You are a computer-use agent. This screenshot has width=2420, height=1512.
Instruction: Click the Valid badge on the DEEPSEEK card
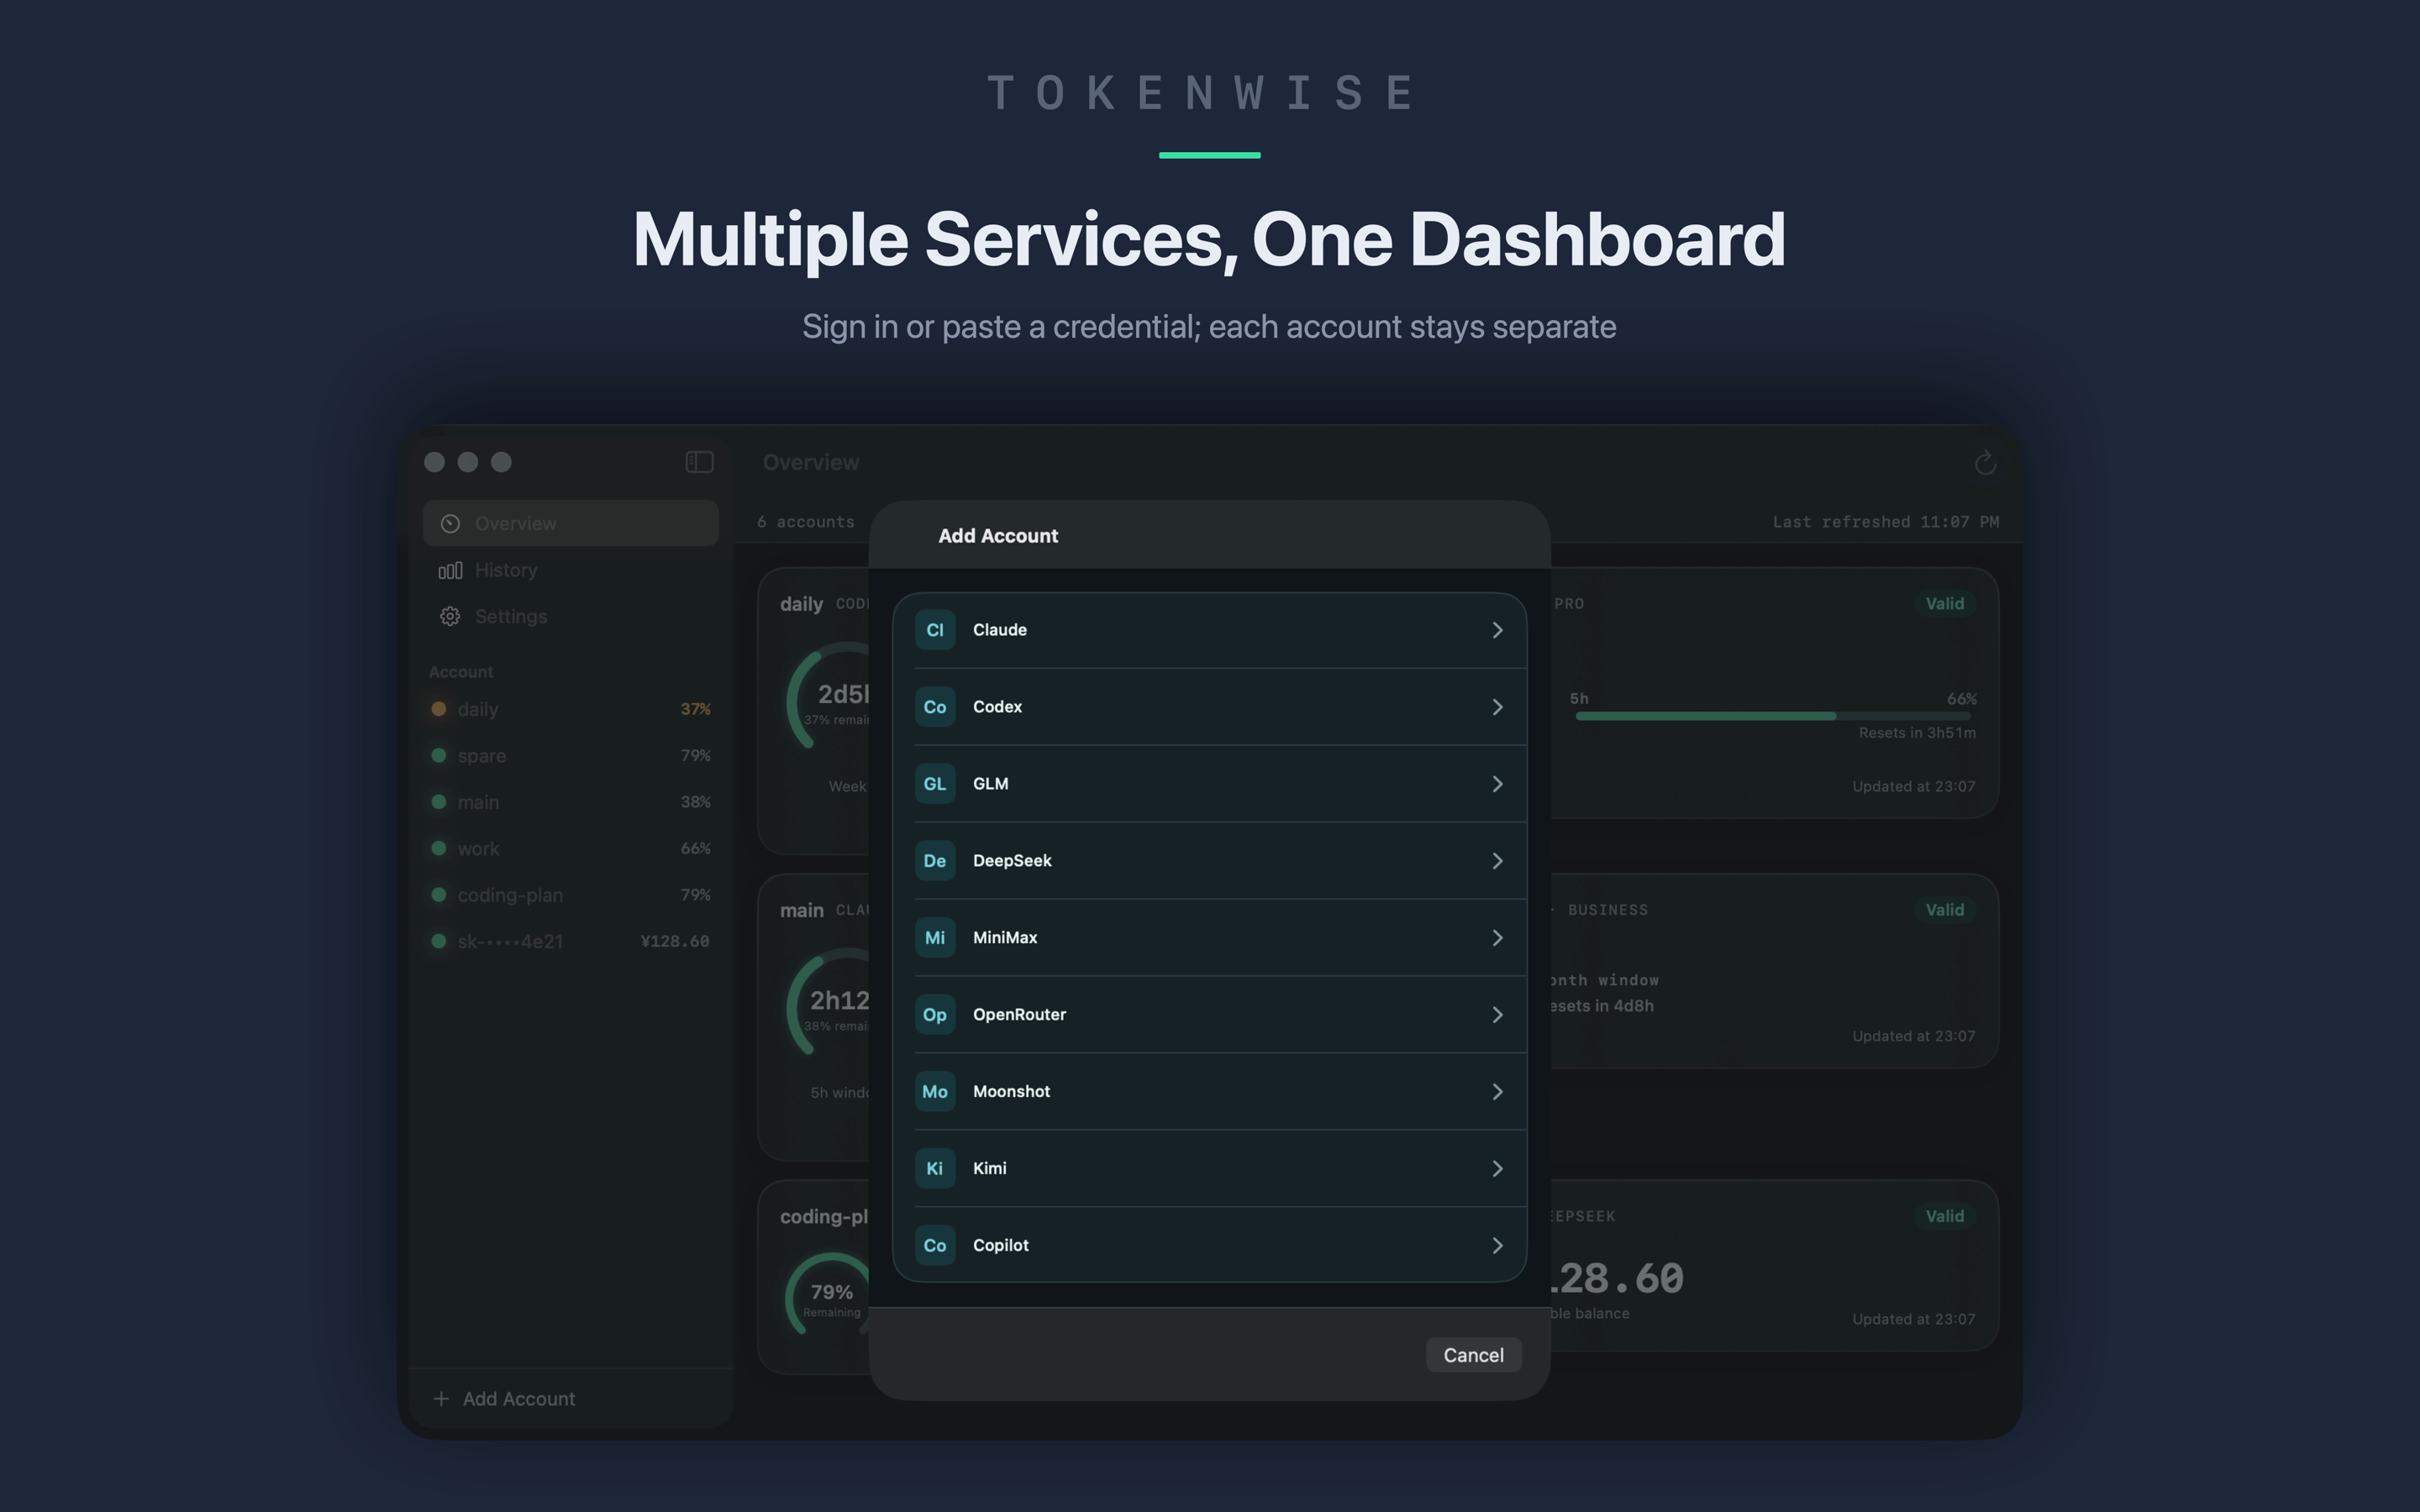[1945, 1216]
